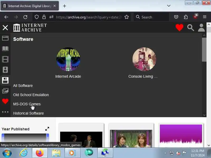Close the Internet Archive navigation menu
This screenshot has width=211, height=158.
(x=5, y=28)
